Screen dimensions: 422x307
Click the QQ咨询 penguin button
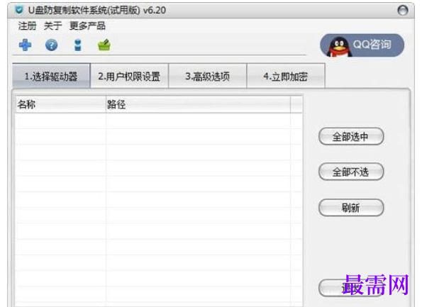[362, 45]
